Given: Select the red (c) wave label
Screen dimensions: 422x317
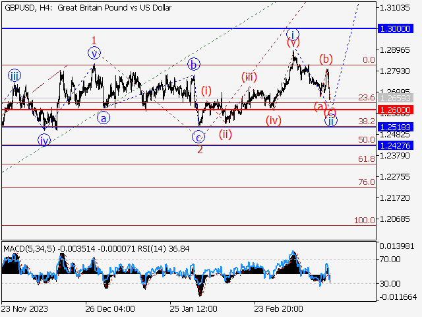Looking at the screenshot, I should click(x=330, y=112).
